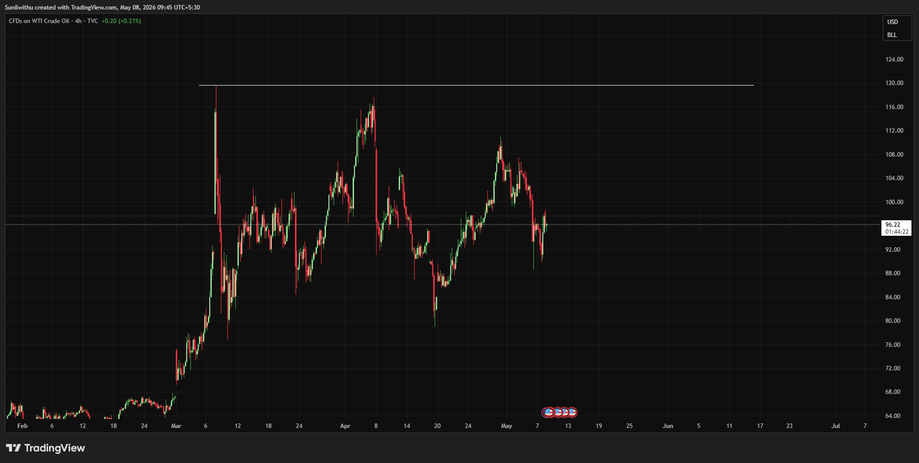
Task: Click the May date label on time axis
Action: point(506,425)
